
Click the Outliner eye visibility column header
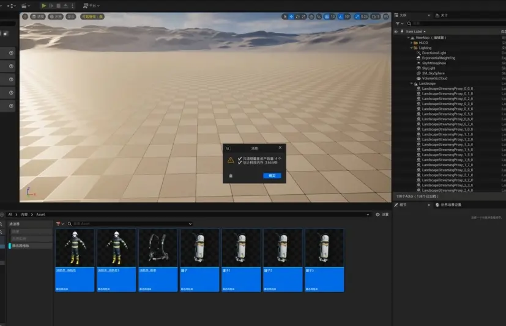coord(396,32)
